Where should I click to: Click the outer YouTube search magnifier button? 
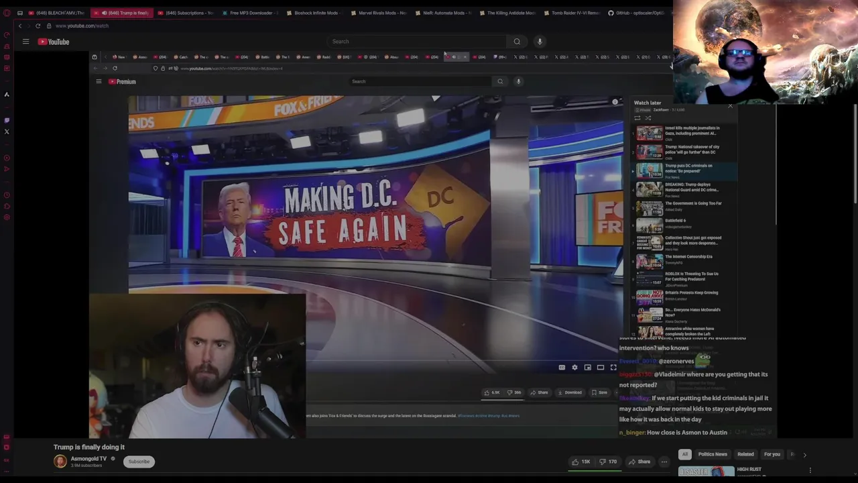(x=517, y=42)
